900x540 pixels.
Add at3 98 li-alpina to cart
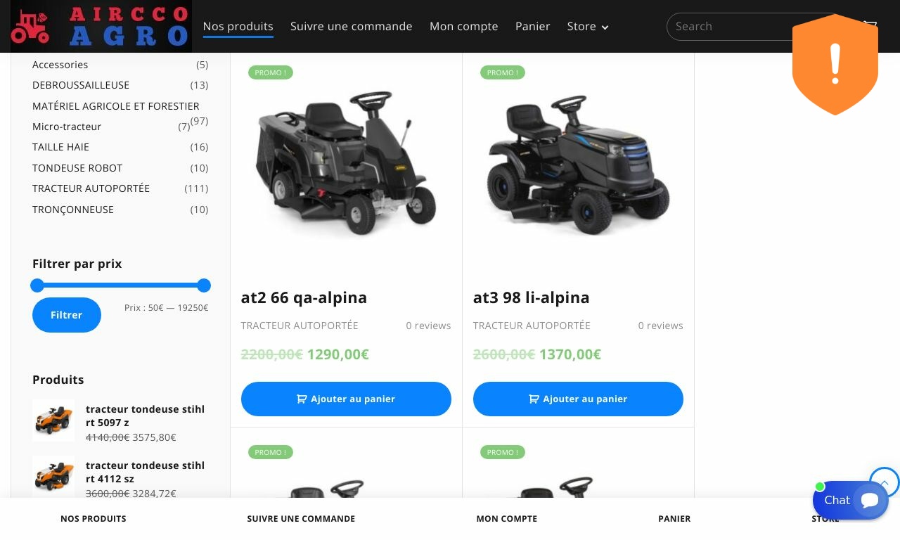pyautogui.click(x=578, y=399)
